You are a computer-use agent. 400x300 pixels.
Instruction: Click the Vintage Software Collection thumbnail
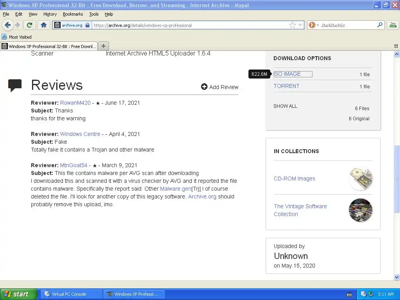click(x=361, y=210)
